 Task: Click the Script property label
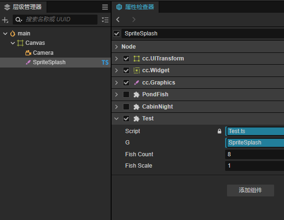pos(133,131)
